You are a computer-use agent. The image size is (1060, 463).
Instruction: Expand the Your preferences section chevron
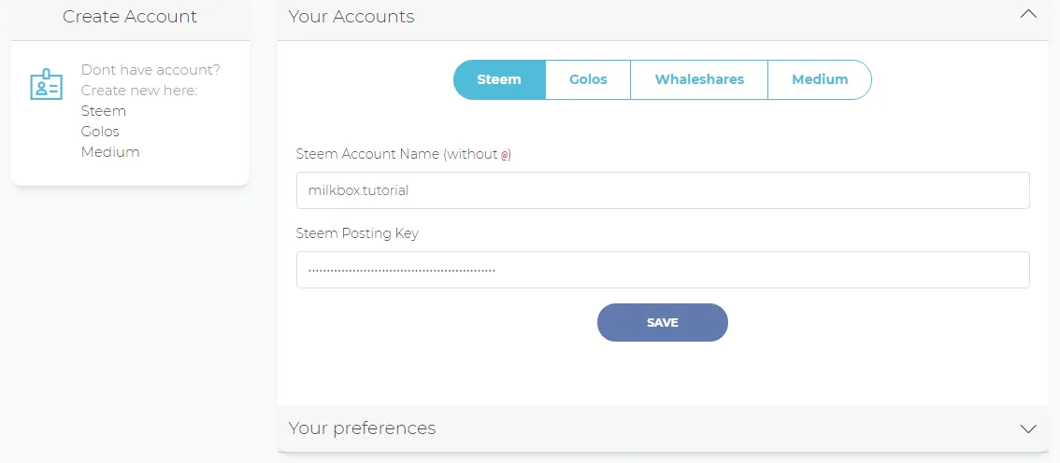[x=1027, y=428]
